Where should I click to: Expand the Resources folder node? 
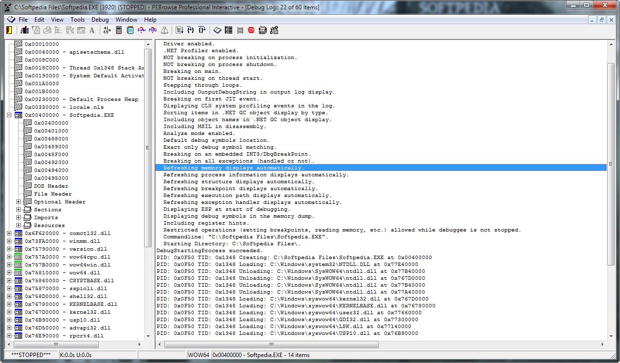coord(19,225)
